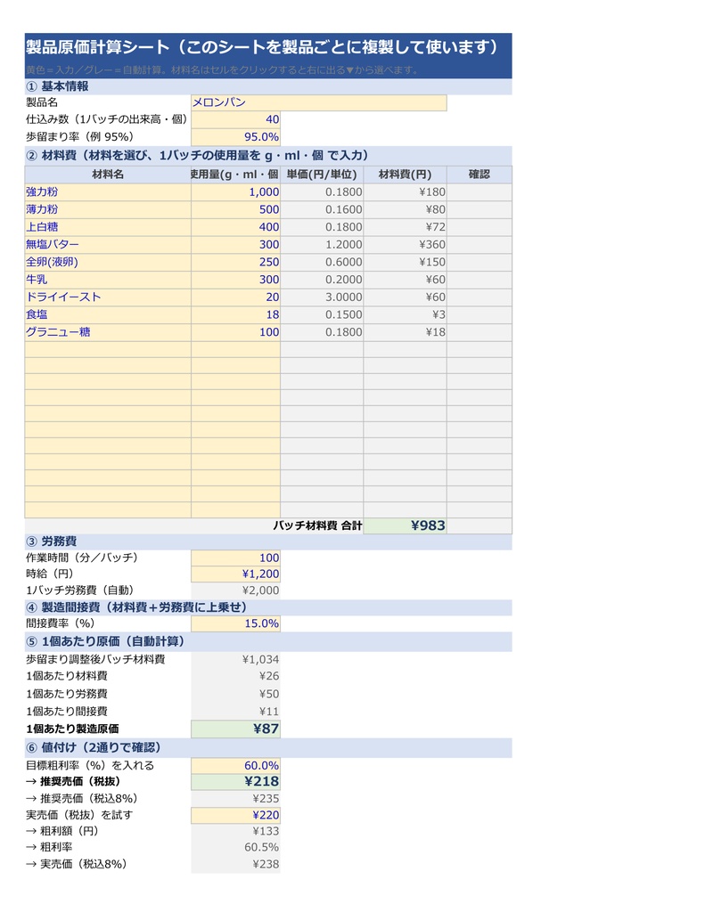The image size is (705, 912).
Task: Click the batch quantity cell showing 40
Action: point(236,120)
